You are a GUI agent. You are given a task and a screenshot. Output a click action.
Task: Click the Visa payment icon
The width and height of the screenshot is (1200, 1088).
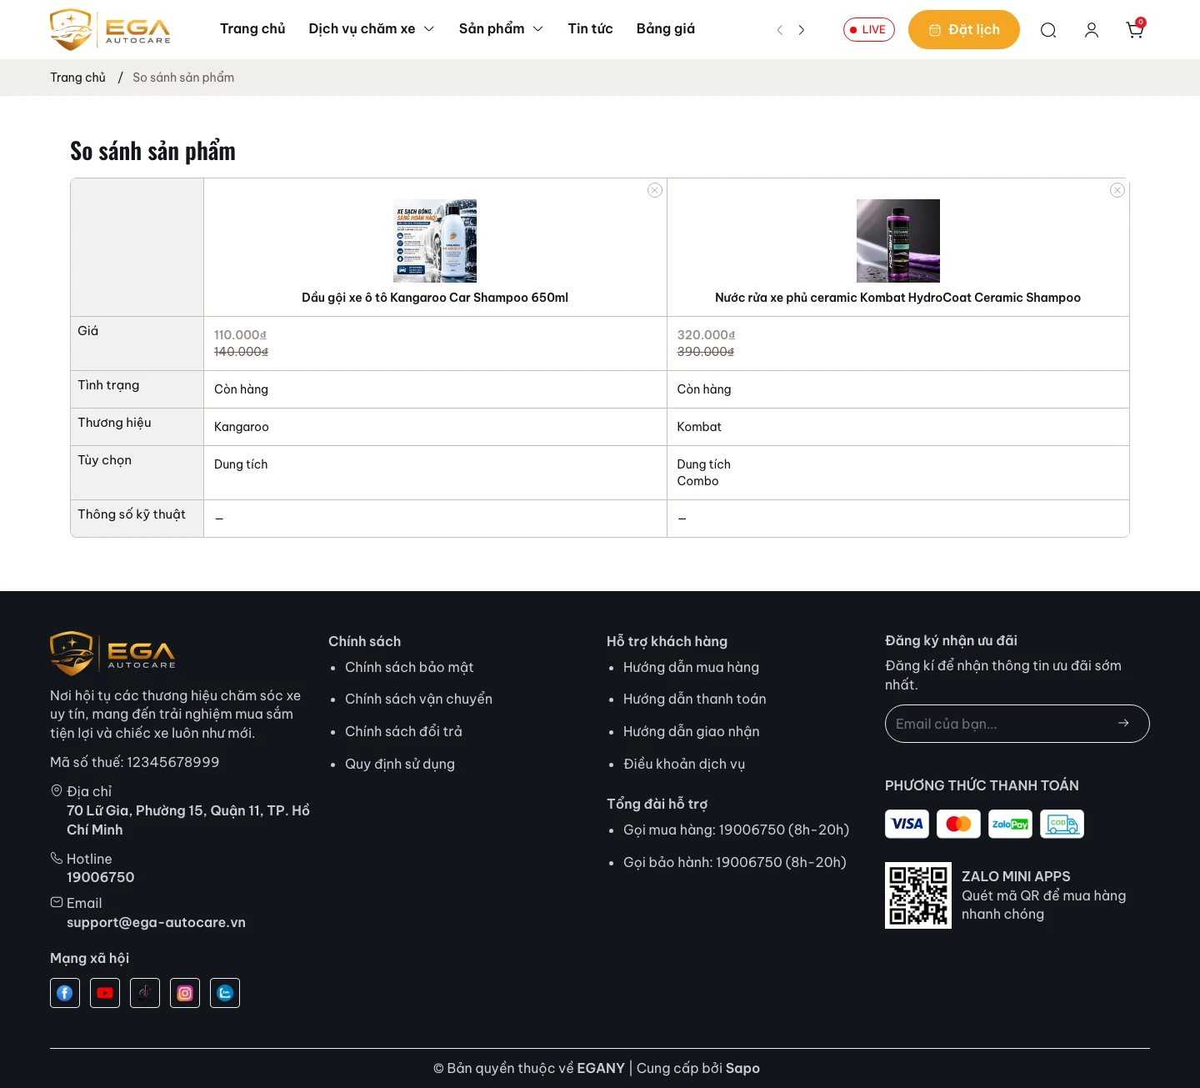coord(907,824)
